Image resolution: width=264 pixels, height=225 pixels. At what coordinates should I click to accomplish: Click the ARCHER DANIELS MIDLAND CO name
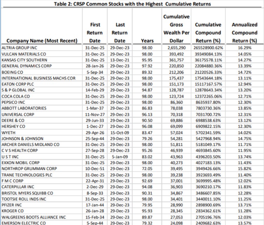click(31, 145)
